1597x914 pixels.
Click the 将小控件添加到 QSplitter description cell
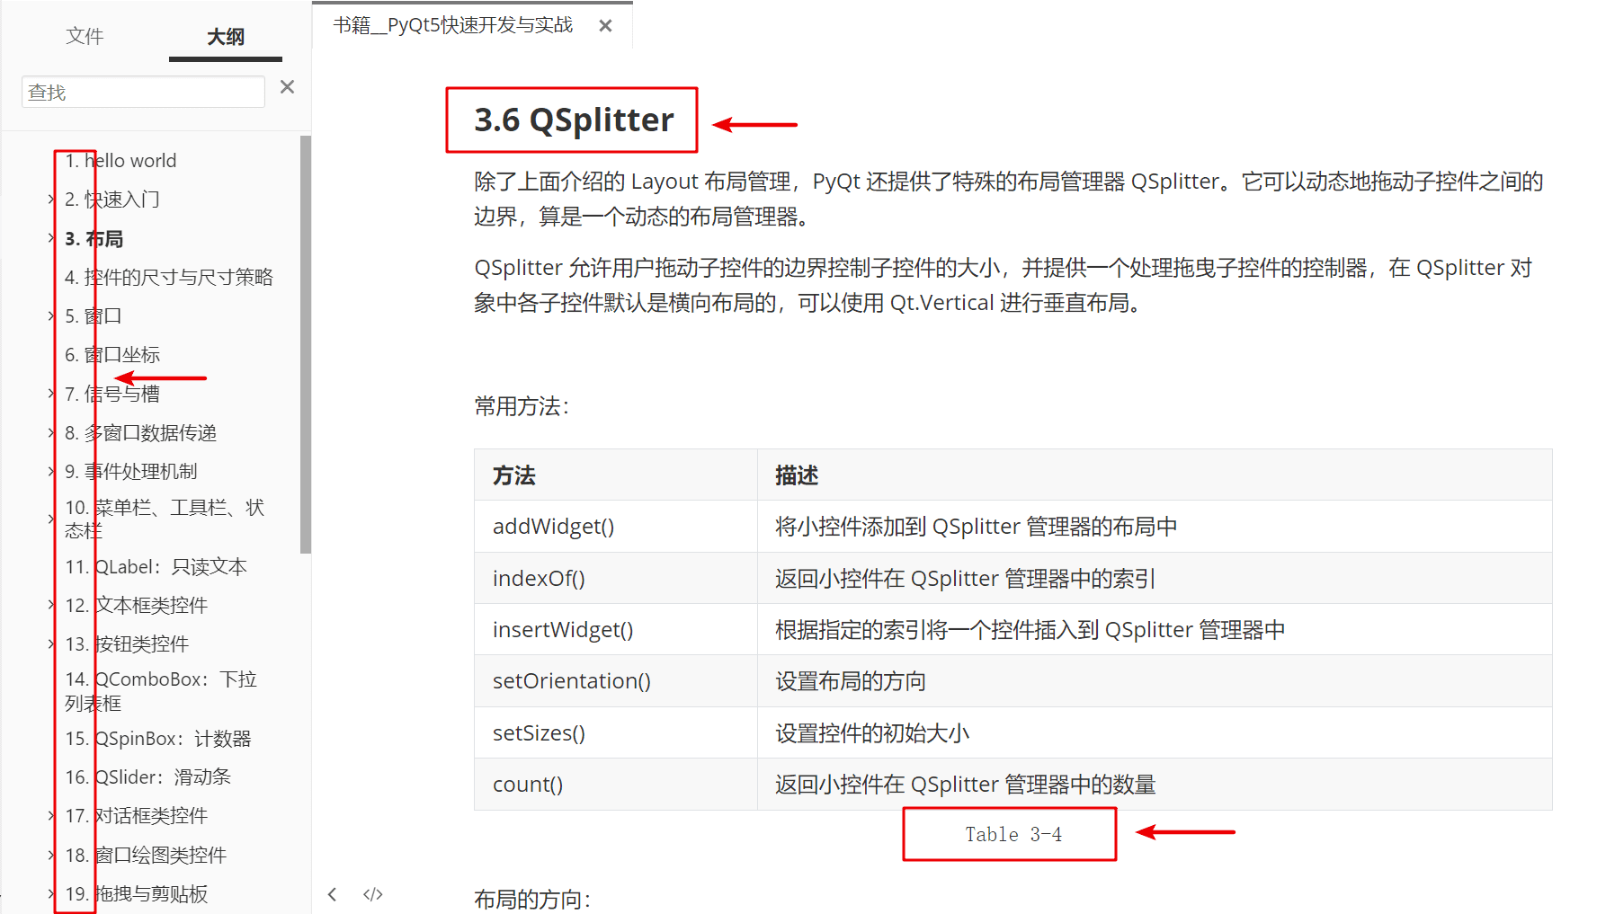coord(1155,527)
